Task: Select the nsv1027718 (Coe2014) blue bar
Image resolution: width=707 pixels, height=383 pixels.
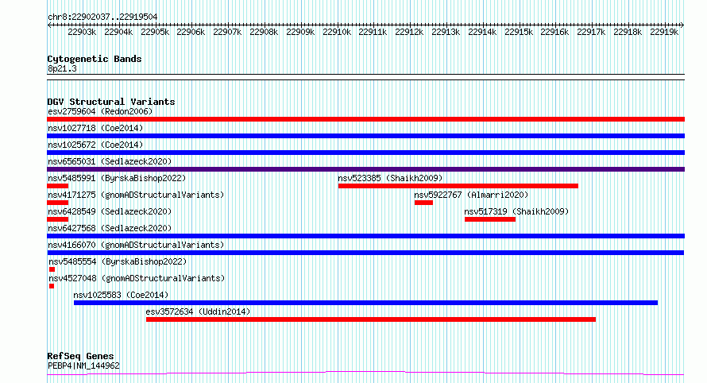Action: [365, 136]
